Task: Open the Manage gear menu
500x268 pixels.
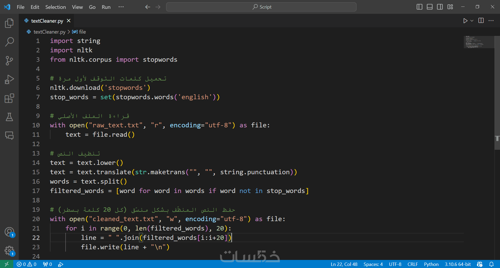Action: coord(9,251)
